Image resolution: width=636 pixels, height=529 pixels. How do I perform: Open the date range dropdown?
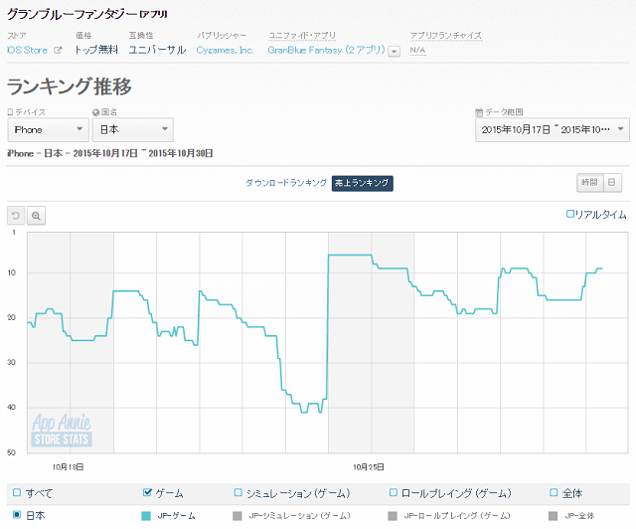coord(553,130)
